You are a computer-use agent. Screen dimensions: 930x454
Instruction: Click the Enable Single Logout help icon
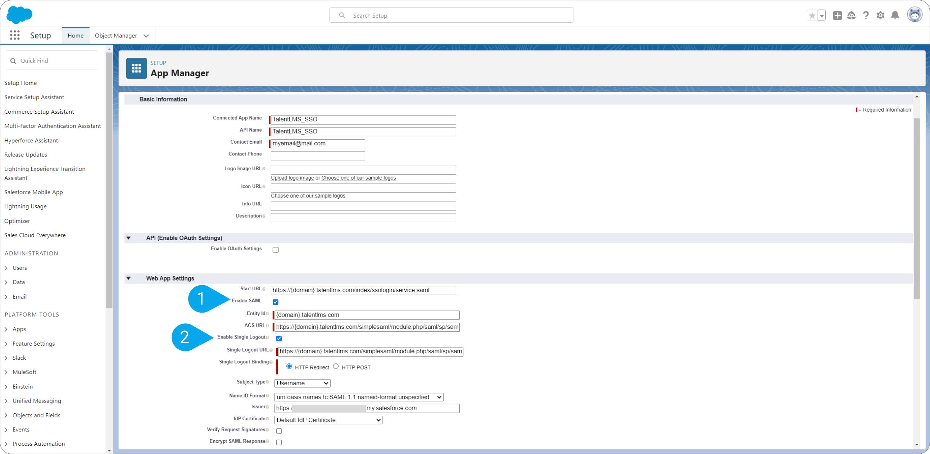[x=268, y=337]
